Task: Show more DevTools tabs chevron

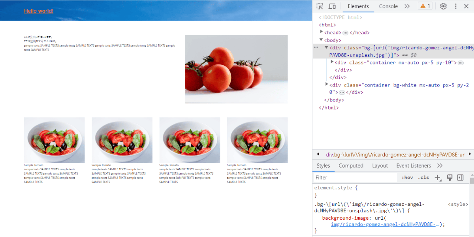Action: [x=407, y=6]
